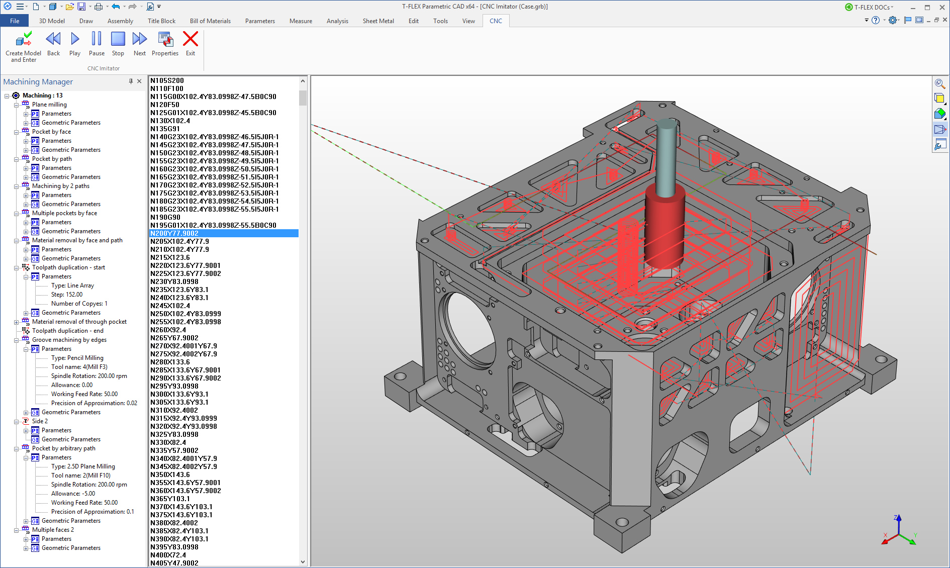Open the 3D Model ribbon tab
This screenshot has width=950, height=568.
[x=52, y=21]
